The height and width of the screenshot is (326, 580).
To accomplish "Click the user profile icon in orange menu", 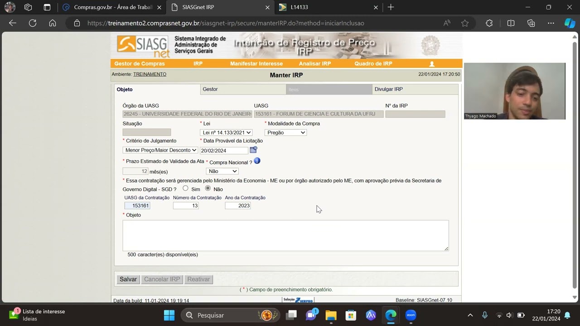I will point(432,64).
